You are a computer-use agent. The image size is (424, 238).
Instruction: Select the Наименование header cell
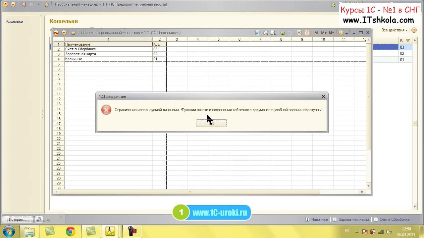coord(109,44)
